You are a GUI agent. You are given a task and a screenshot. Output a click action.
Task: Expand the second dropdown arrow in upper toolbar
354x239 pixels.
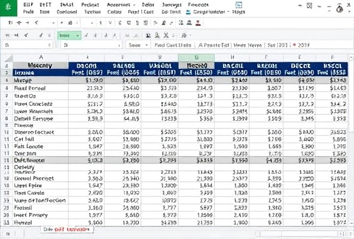92,23
